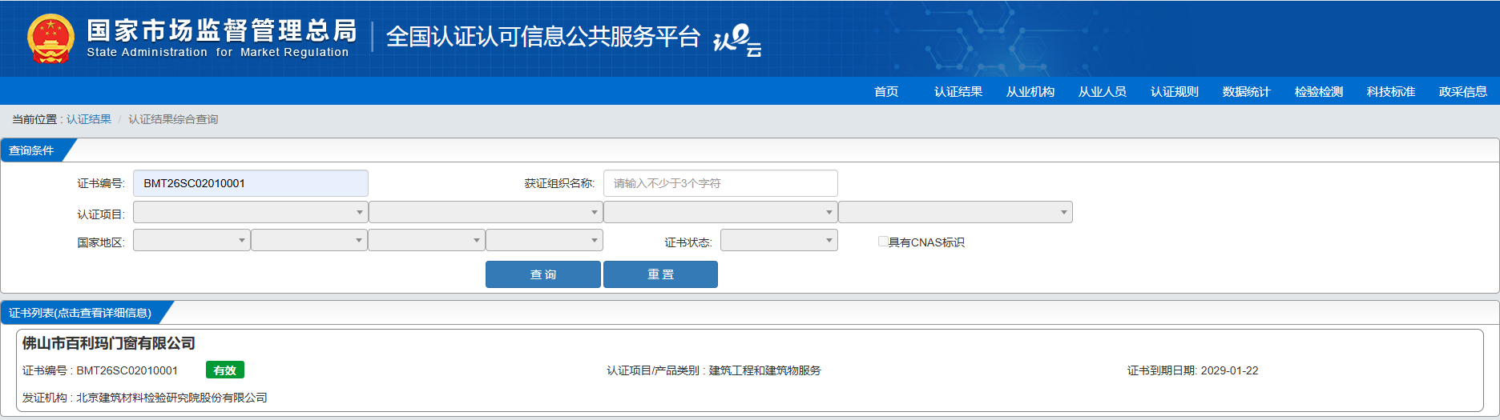The height and width of the screenshot is (420, 1500).
Task: Click the 认证结果 breadcrumb link
Action: tap(89, 119)
